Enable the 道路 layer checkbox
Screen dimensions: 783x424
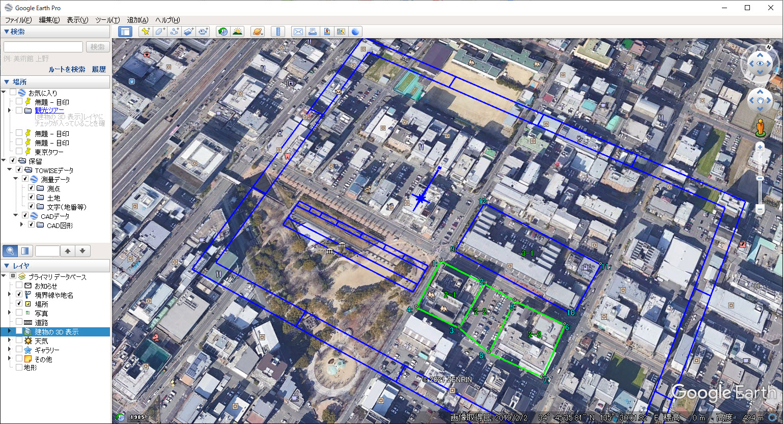pos(19,322)
